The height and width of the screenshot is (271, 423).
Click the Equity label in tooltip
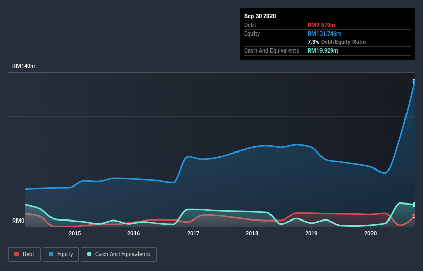pyautogui.click(x=252, y=33)
